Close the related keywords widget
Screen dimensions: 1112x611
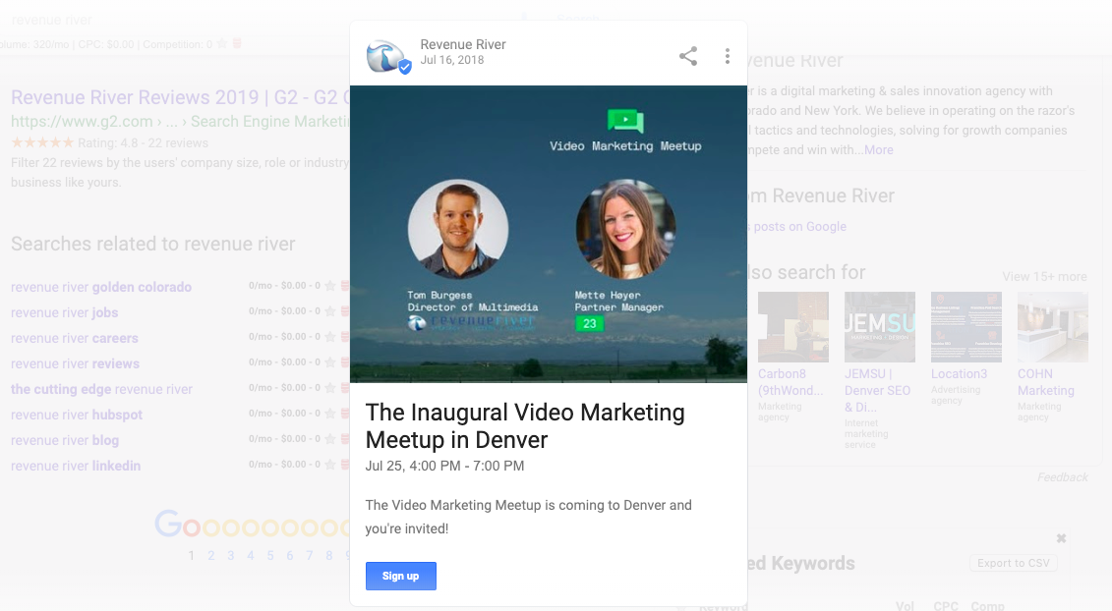coord(1061,538)
